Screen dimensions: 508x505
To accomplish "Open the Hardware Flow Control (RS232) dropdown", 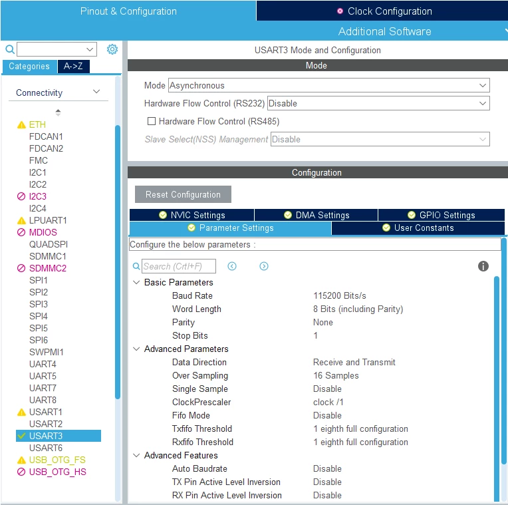I will [483, 103].
